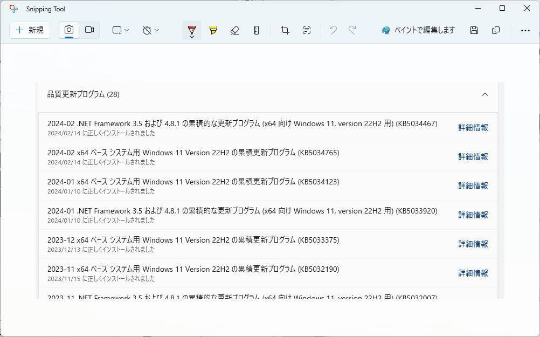Select the camera snip mode
Screen dimensions: 540x337
69,30
